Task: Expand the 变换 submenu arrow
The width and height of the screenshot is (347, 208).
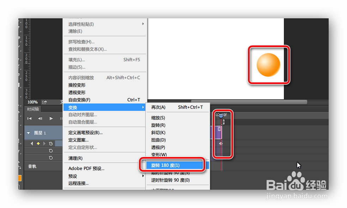Action: [x=143, y=107]
